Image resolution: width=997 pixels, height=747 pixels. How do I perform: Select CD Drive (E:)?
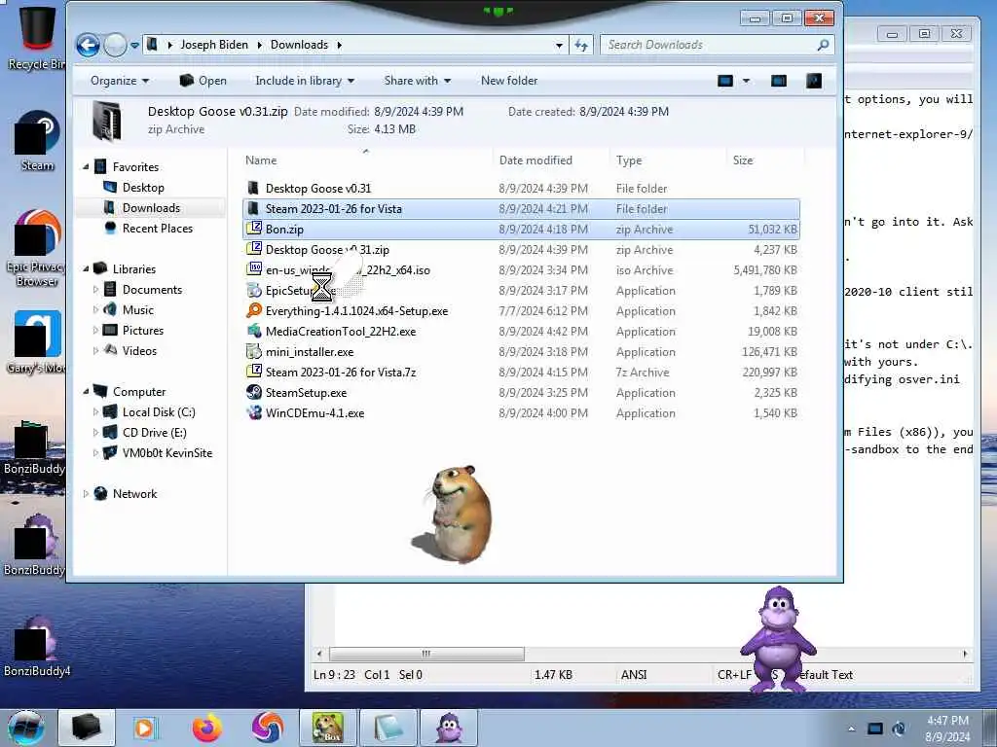tap(154, 433)
